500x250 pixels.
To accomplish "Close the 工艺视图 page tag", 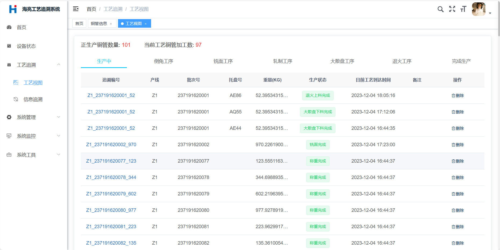I will tap(145, 24).
